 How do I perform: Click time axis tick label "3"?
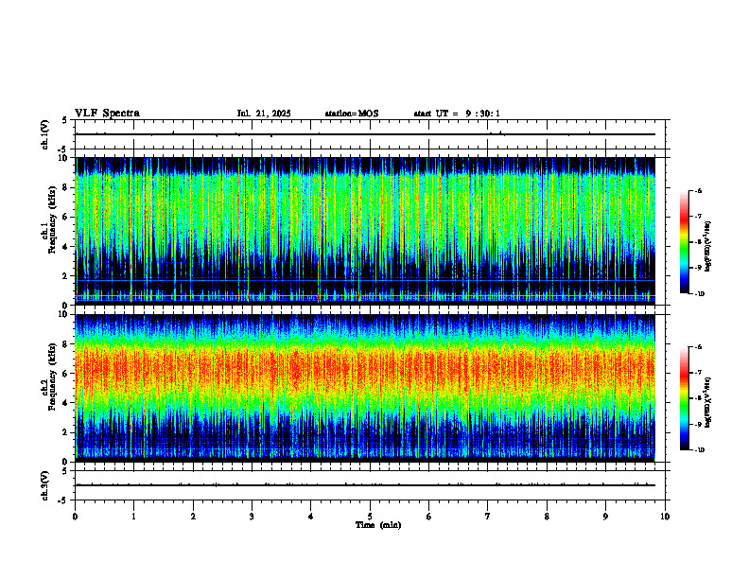[252, 517]
